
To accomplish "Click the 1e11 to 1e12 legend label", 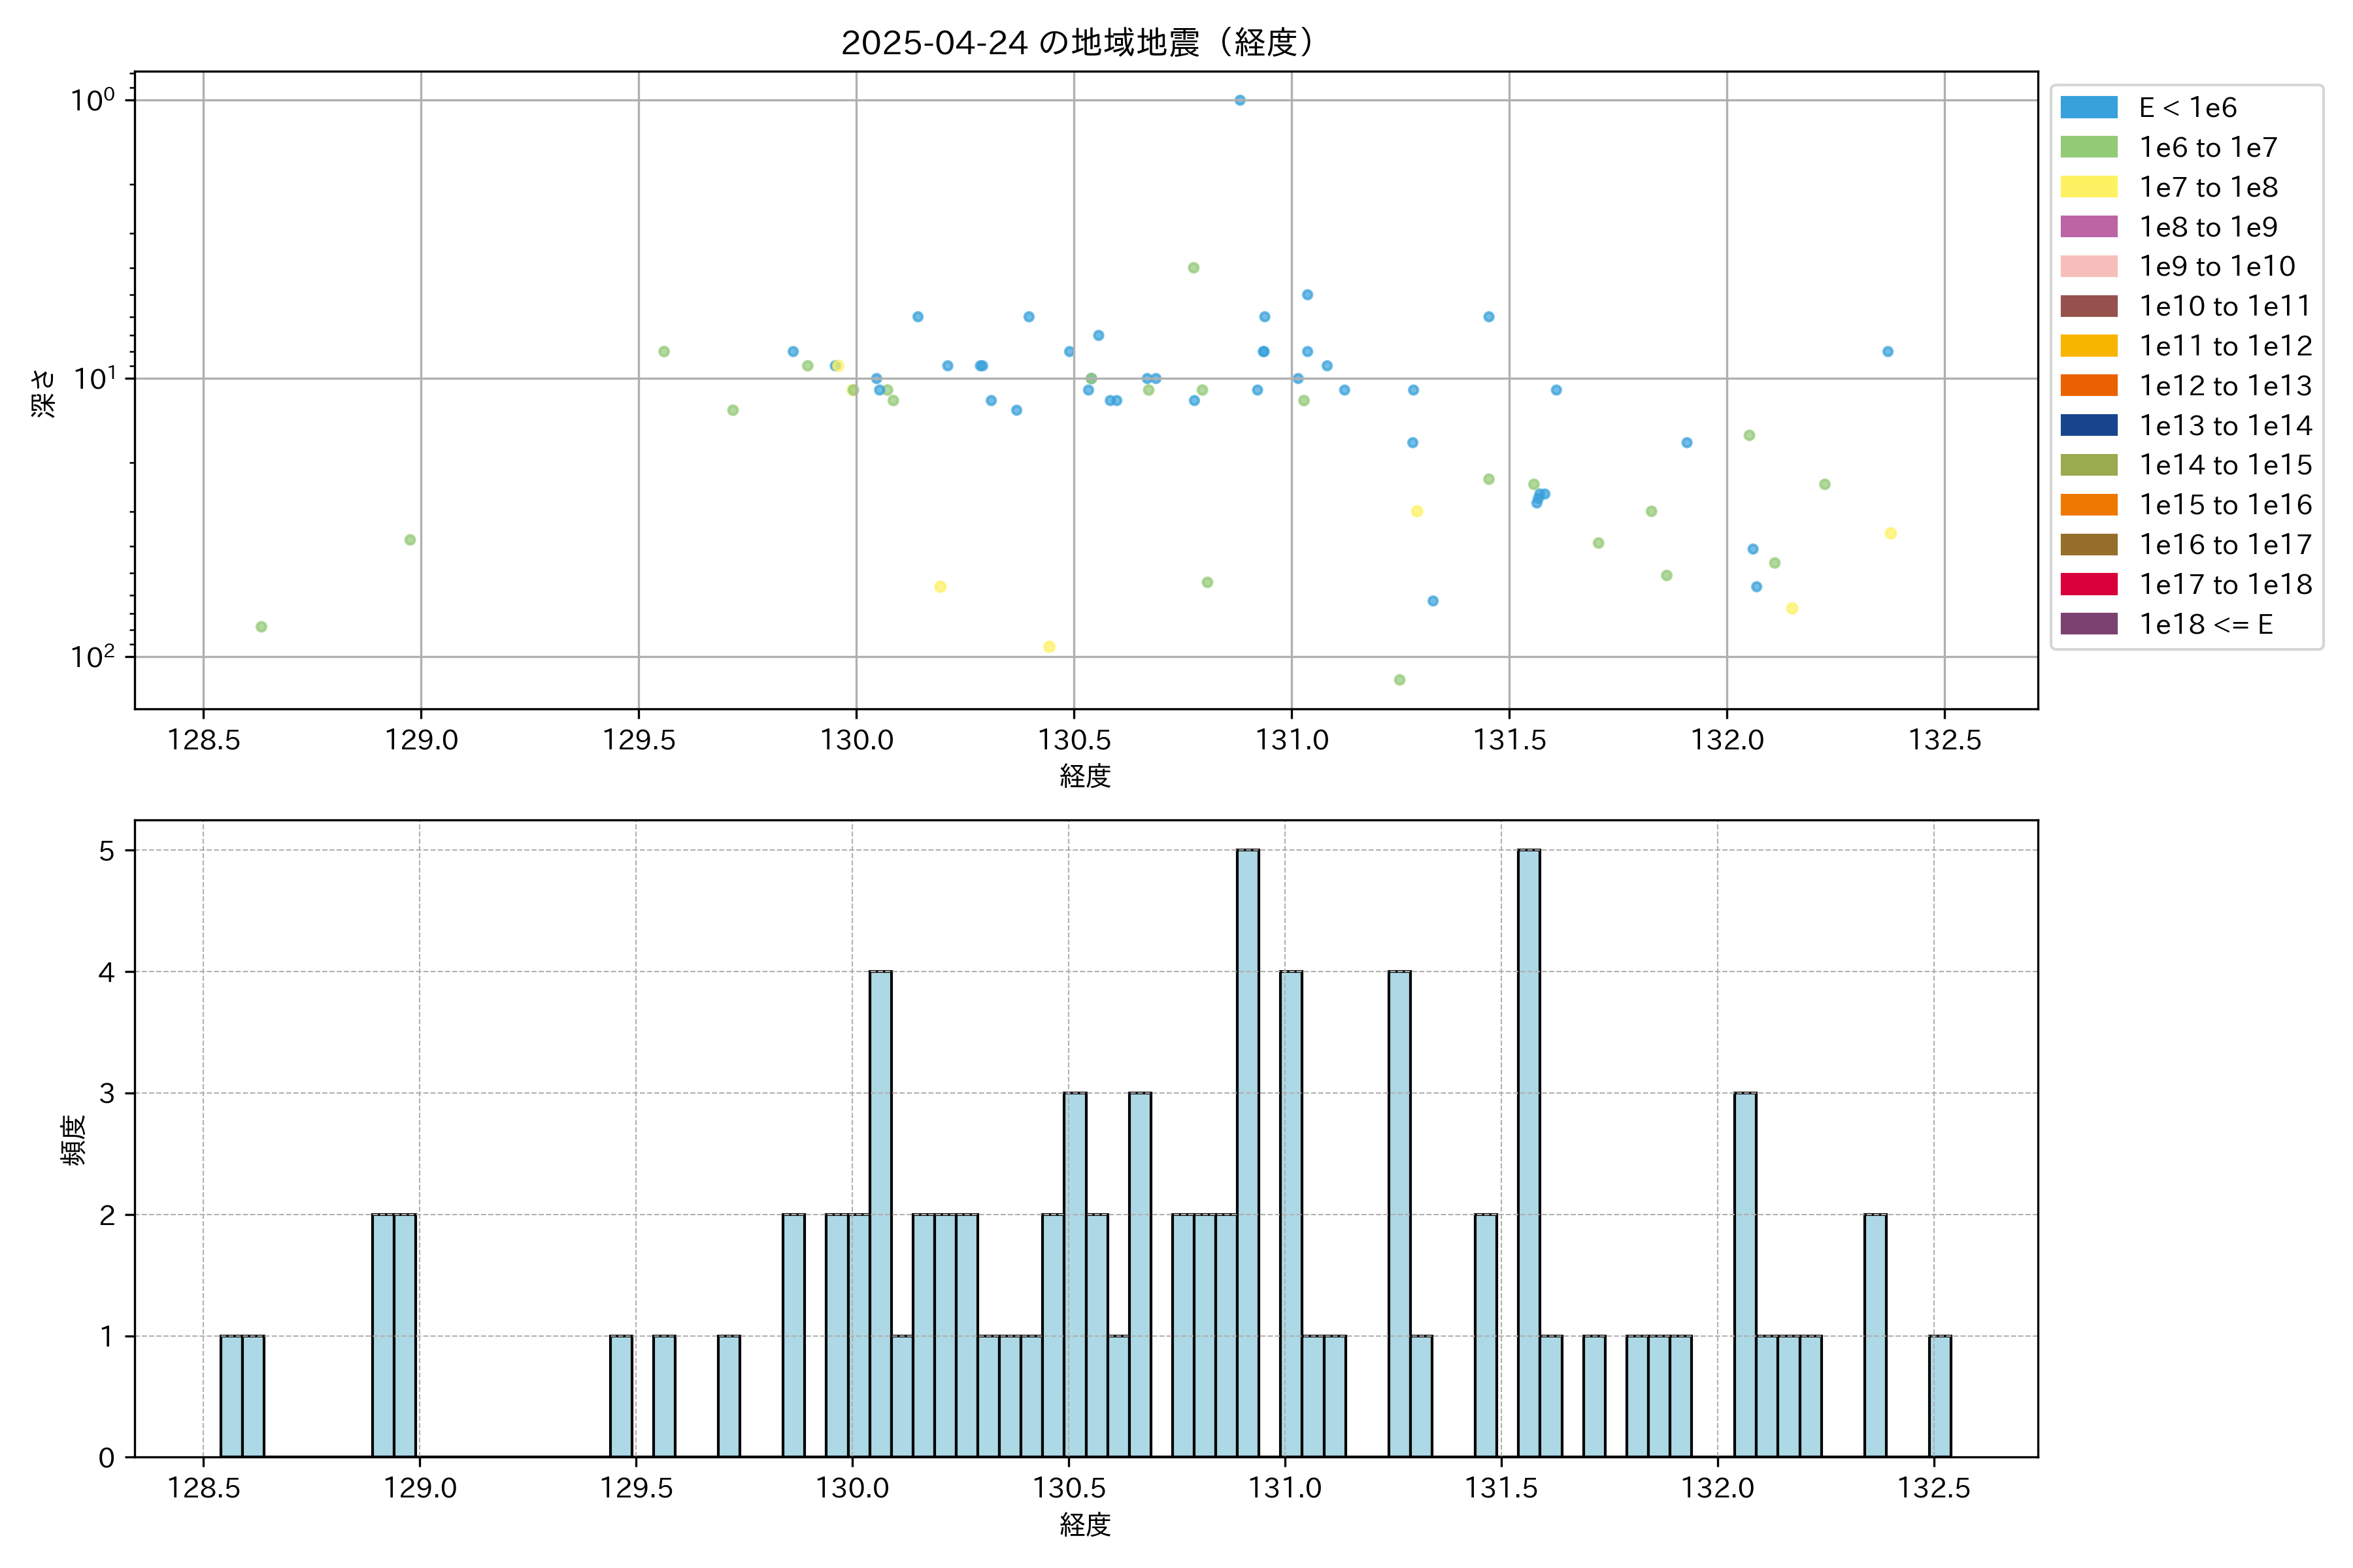I will (x=2225, y=346).
